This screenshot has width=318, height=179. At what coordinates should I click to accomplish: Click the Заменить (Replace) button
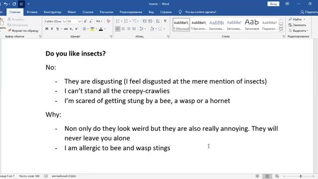tap(297, 25)
